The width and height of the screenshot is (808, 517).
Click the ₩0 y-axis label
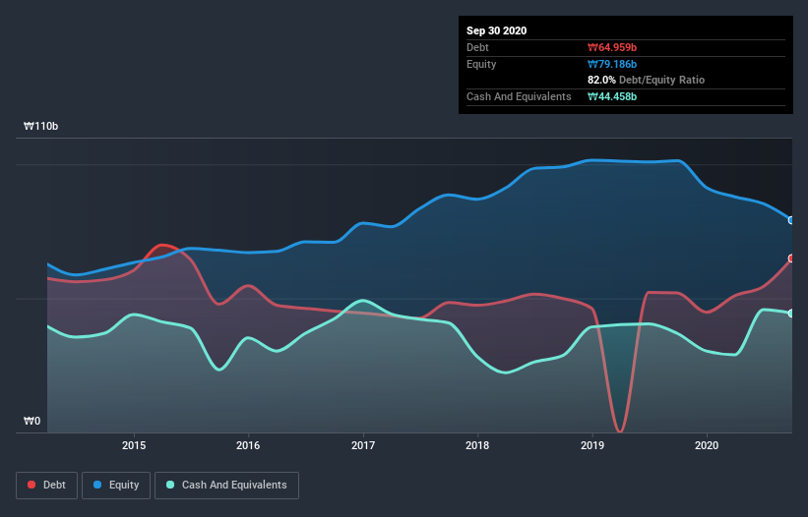(x=31, y=421)
